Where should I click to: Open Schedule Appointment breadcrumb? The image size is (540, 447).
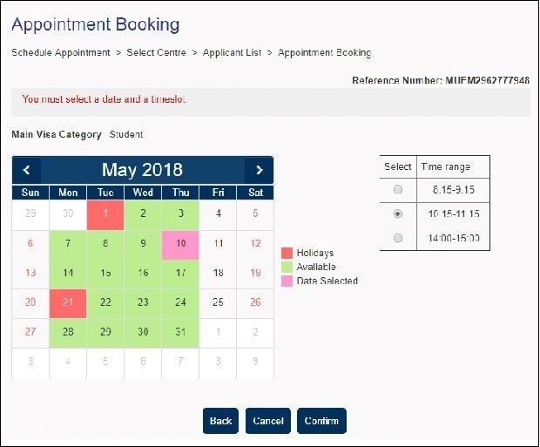[x=61, y=53]
